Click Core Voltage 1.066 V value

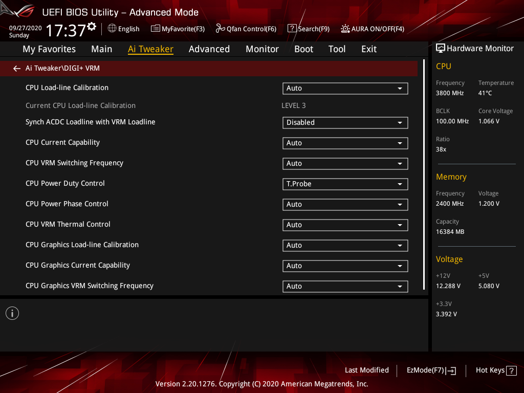point(489,121)
